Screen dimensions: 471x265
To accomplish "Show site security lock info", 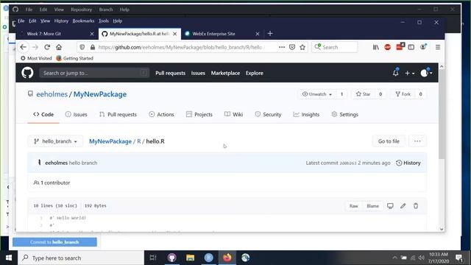I will pos(93,47).
